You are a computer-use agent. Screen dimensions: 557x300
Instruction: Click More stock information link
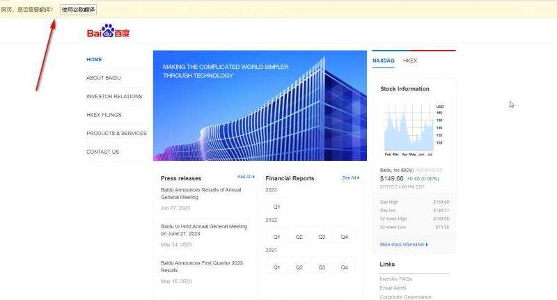coord(404,244)
